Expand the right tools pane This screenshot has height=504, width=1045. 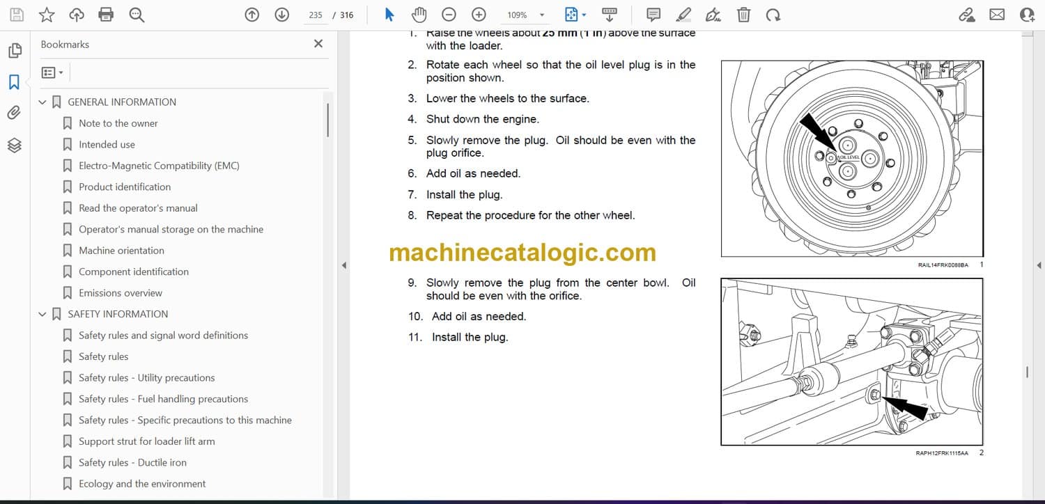coord(1039,265)
